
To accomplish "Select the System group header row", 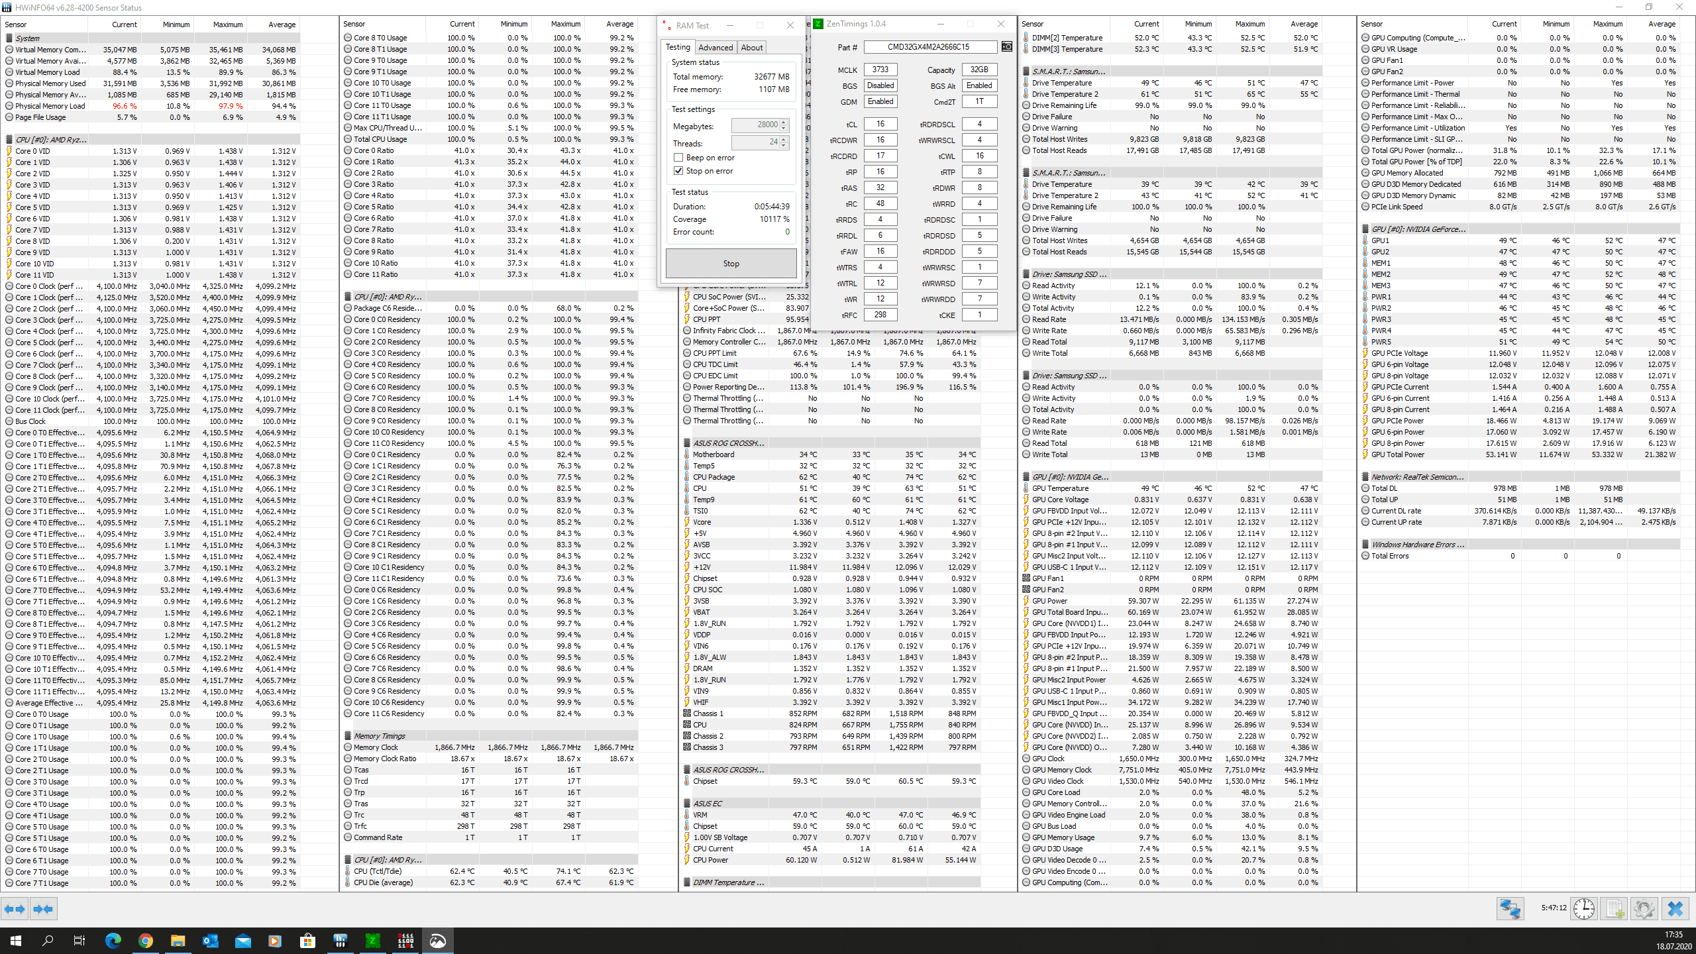I will point(152,38).
